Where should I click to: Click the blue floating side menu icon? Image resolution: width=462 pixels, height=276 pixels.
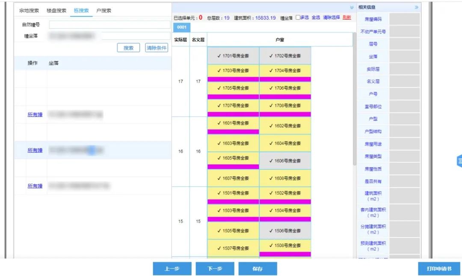point(459,160)
